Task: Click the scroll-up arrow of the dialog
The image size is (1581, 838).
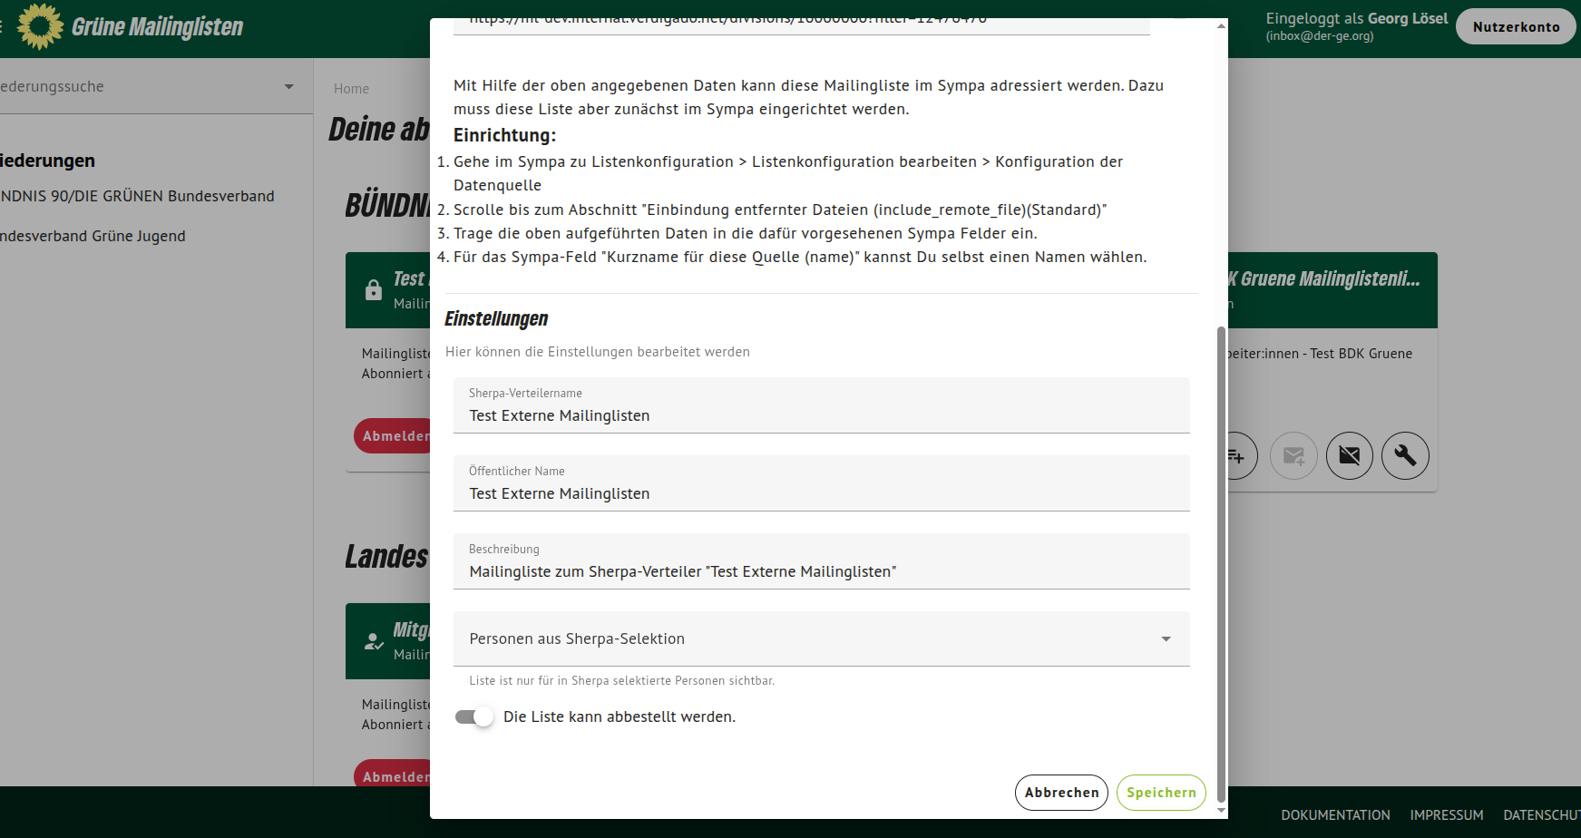Action: tap(1221, 25)
